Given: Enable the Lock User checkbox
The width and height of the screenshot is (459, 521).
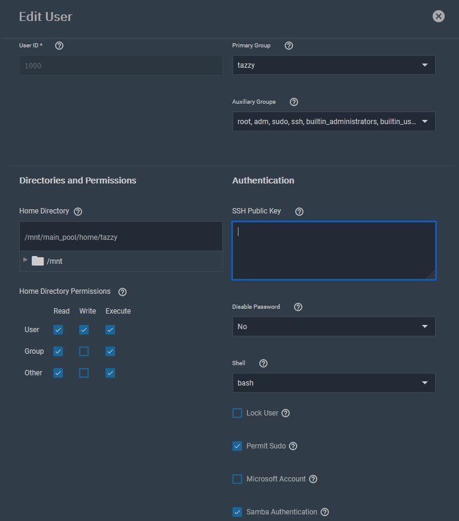Looking at the screenshot, I should 237,413.
